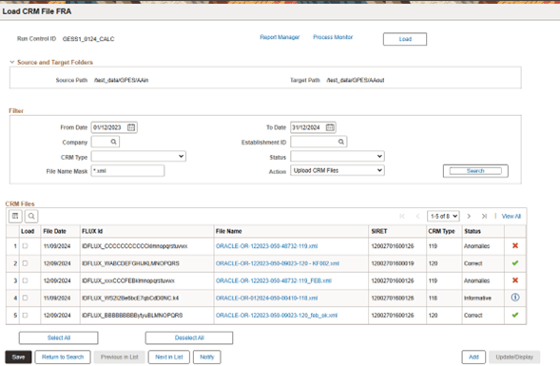
Task: Click the Select All button
Action: point(59,337)
